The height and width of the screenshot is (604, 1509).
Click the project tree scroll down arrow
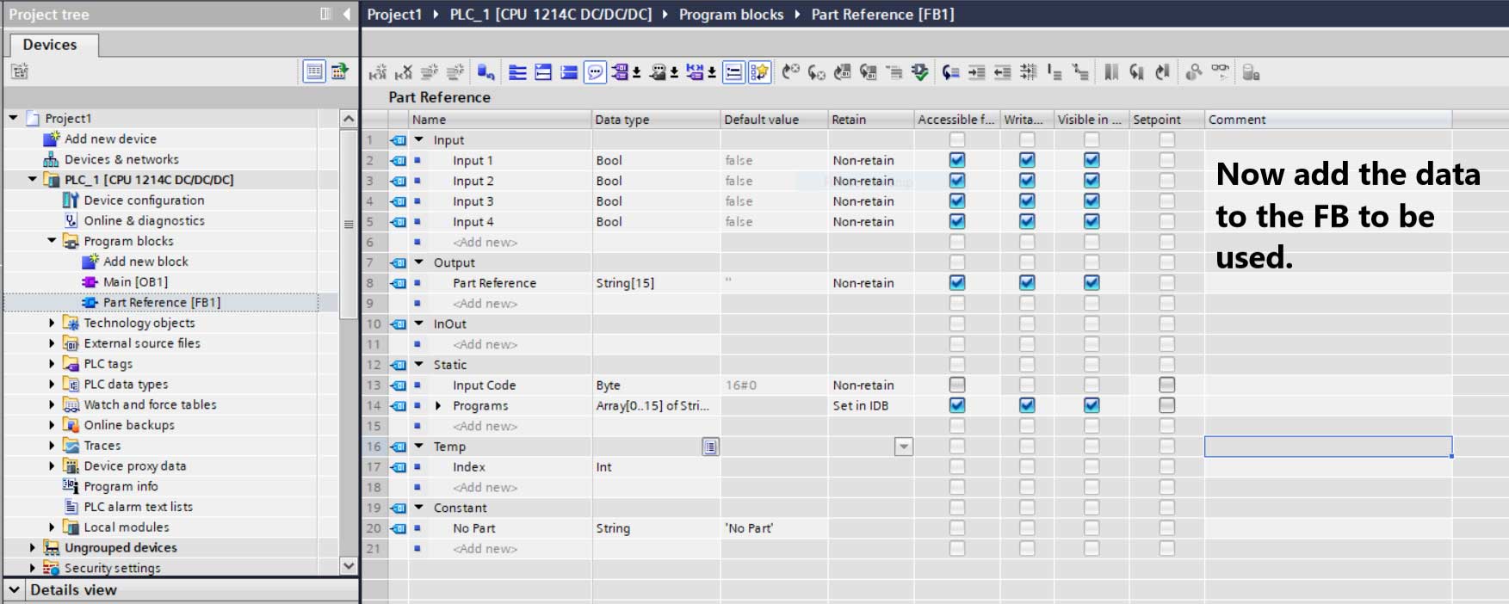tap(349, 566)
